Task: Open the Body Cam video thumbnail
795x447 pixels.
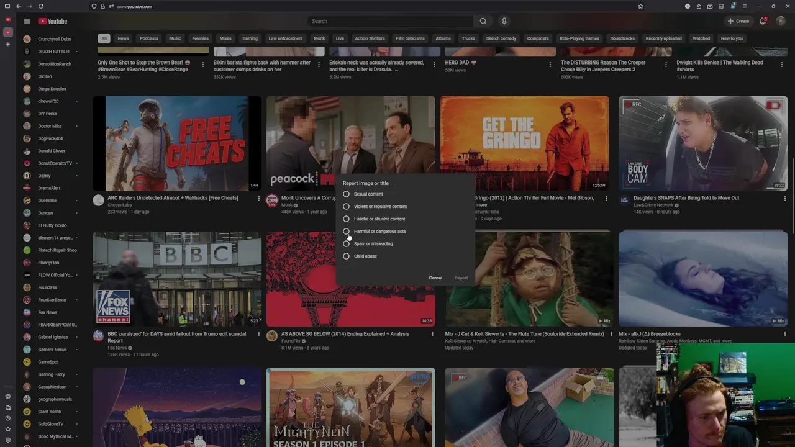Action: point(703,143)
